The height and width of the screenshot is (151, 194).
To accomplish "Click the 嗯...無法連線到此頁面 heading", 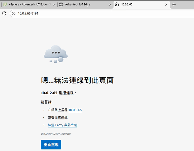I will click(77, 80).
